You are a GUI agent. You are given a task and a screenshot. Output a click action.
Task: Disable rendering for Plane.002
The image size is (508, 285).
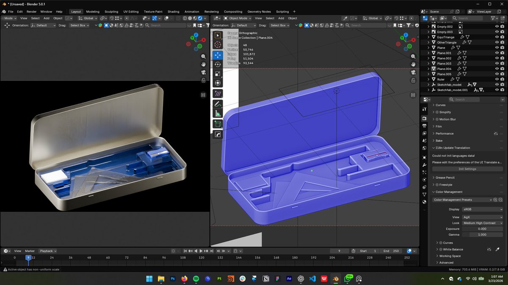pyautogui.click(x=502, y=58)
